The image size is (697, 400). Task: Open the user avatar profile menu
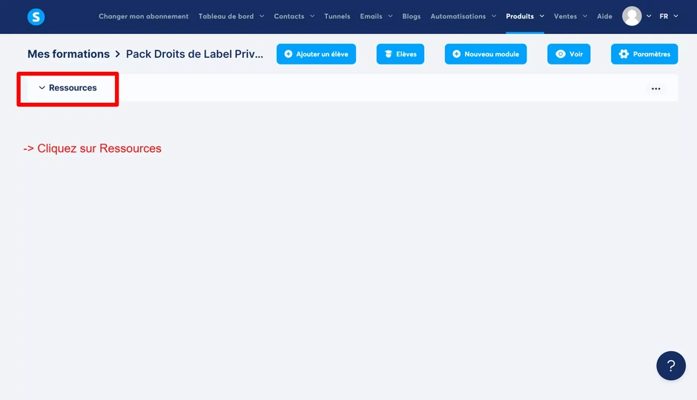(x=632, y=16)
